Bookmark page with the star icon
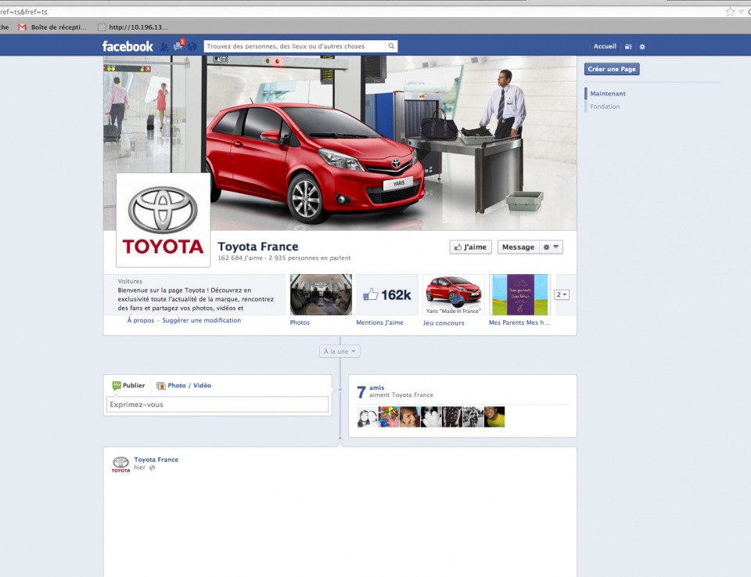Screen dimensions: 751x577 pos(730,12)
